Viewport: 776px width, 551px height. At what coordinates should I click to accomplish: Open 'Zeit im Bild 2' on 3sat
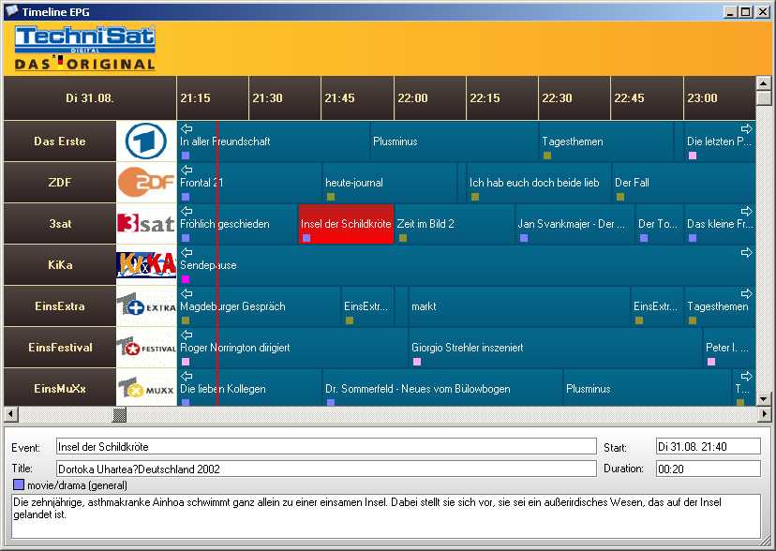click(x=455, y=224)
